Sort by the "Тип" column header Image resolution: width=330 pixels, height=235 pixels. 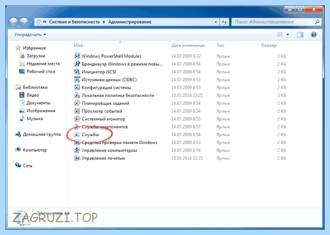point(220,45)
